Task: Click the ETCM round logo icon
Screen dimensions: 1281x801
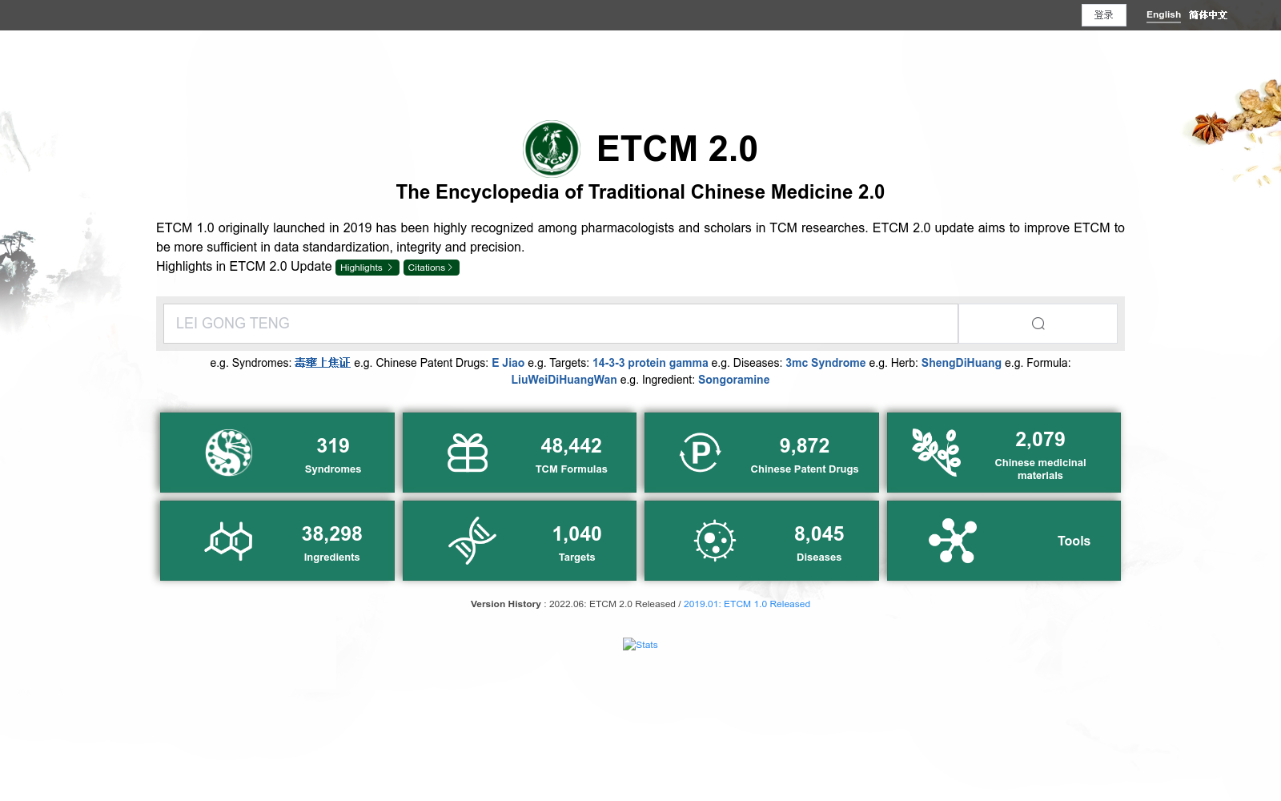Action: 552,149
